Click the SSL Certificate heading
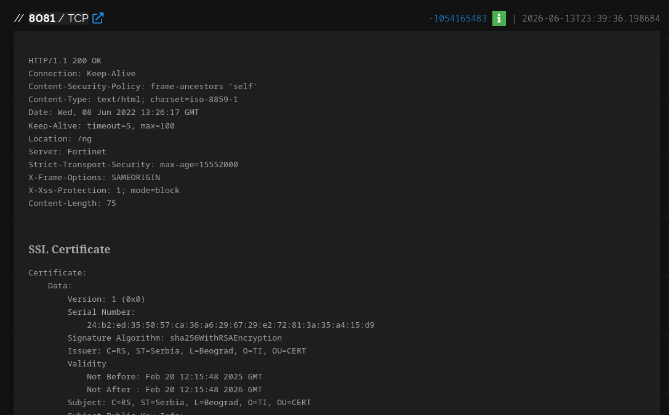Viewport: 669px width, 415px height. [x=70, y=249]
